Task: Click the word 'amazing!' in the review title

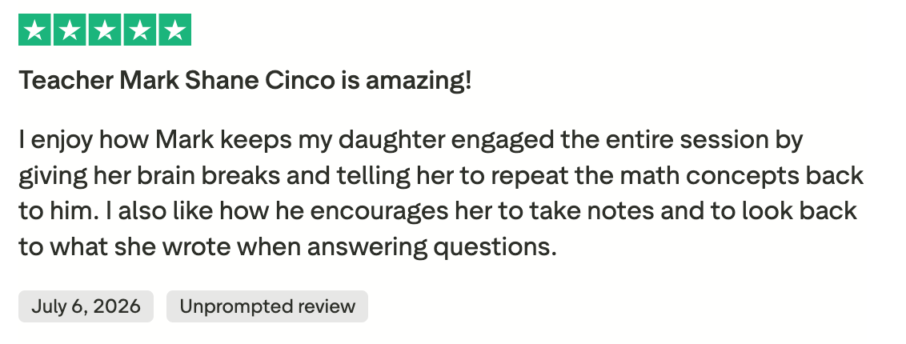Action: coord(419,81)
